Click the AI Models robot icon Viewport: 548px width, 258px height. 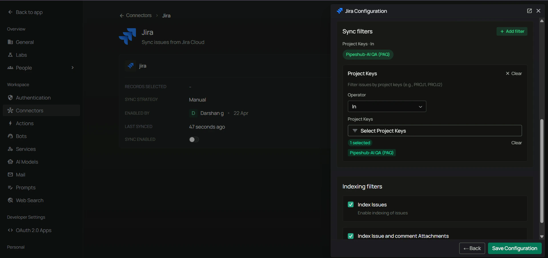pyautogui.click(x=10, y=162)
